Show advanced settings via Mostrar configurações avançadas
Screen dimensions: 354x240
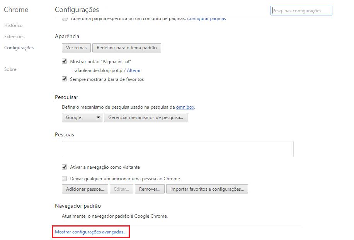90,232
